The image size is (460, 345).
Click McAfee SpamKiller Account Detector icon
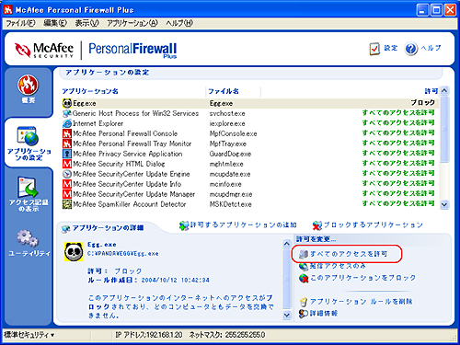[67, 204]
